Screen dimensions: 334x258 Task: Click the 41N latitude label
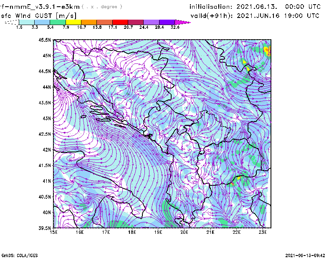[x=47, y=181]
